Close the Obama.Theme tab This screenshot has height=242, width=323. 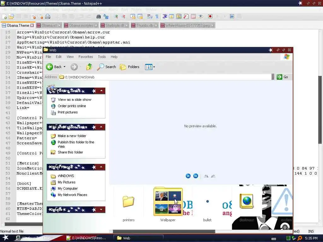coord(32,25)
